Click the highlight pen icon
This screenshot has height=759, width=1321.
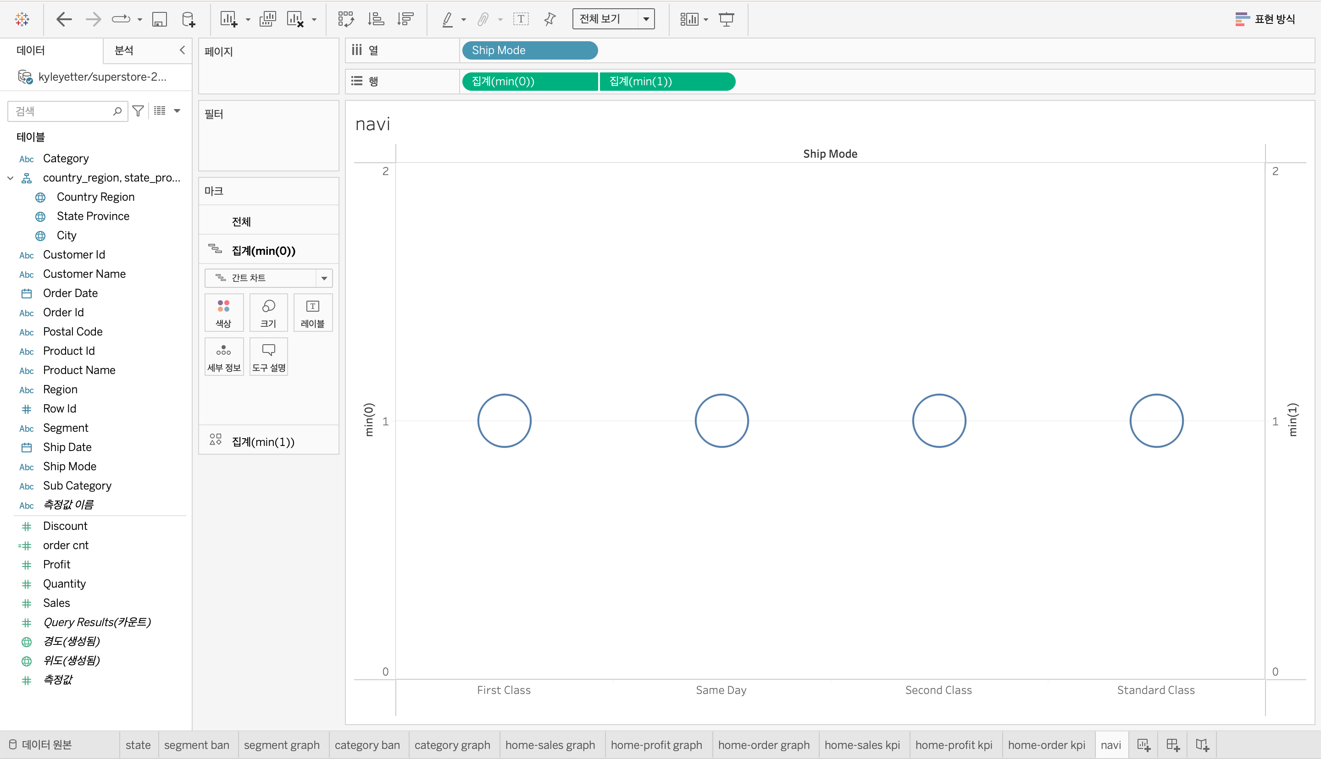point(447,19)
